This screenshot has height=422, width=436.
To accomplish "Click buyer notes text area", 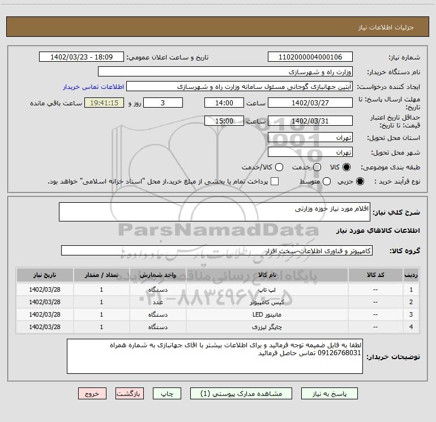I will (x=215, y=356).
